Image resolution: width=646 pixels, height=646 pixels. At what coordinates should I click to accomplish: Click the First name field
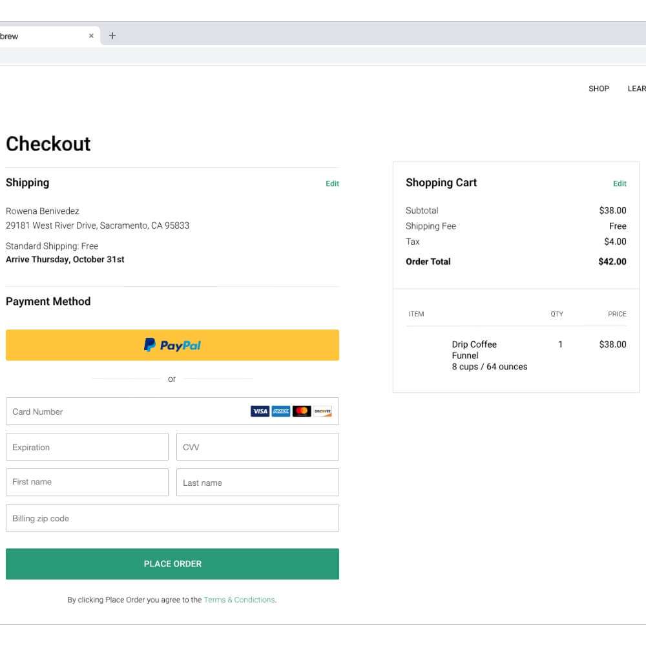tap(87, 483)
